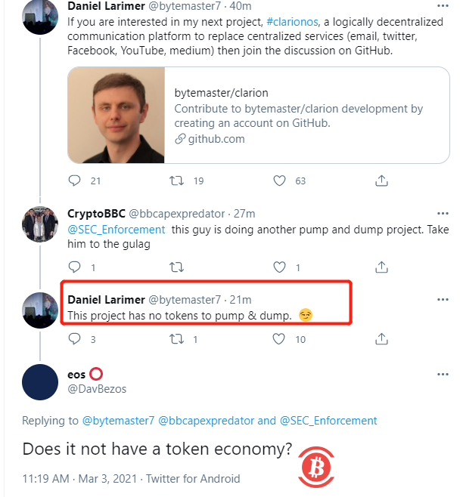Open the @SEC_Enforcement mention in CryptoBBC's tweet

[116, 229]
